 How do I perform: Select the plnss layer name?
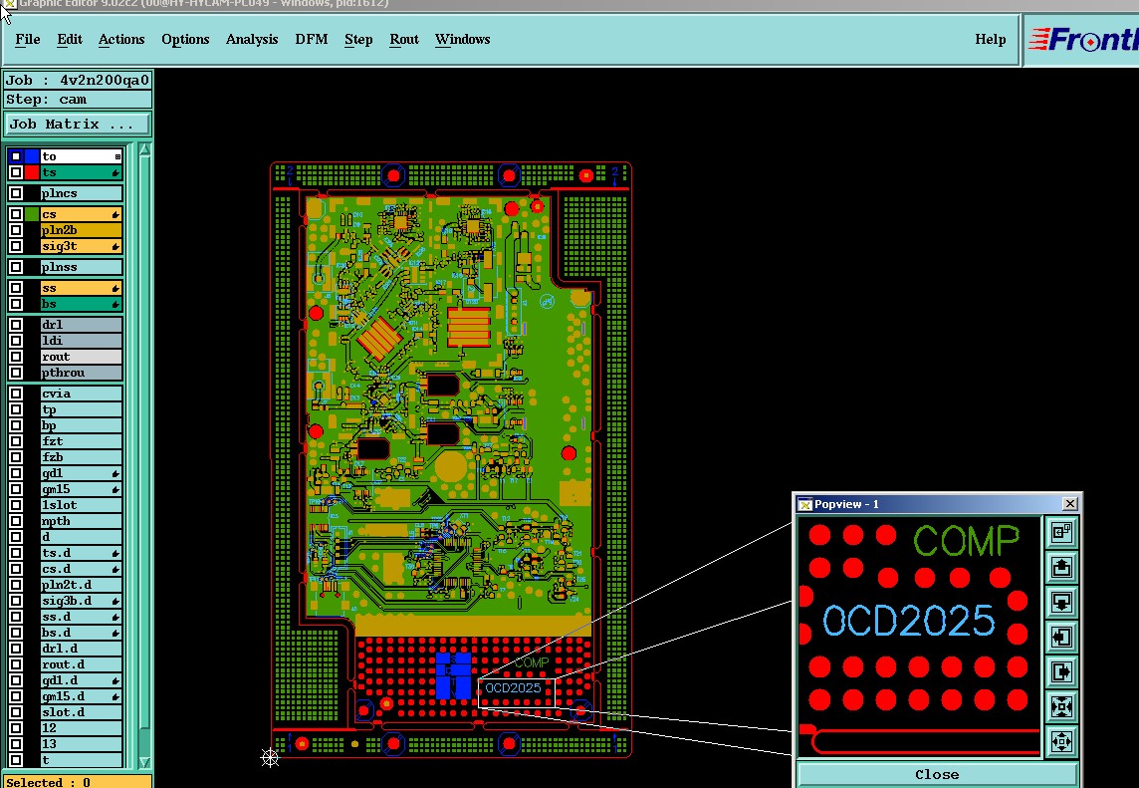[81, 268]
